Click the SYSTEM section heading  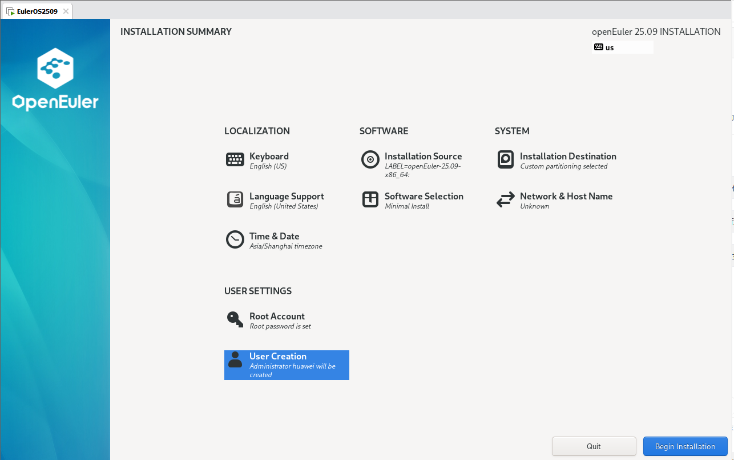(x=512, y=131)
